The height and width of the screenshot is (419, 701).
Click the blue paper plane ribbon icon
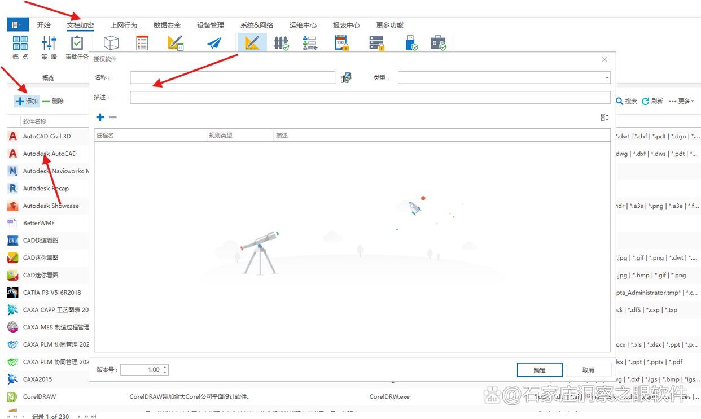click(x=214, y=43)
